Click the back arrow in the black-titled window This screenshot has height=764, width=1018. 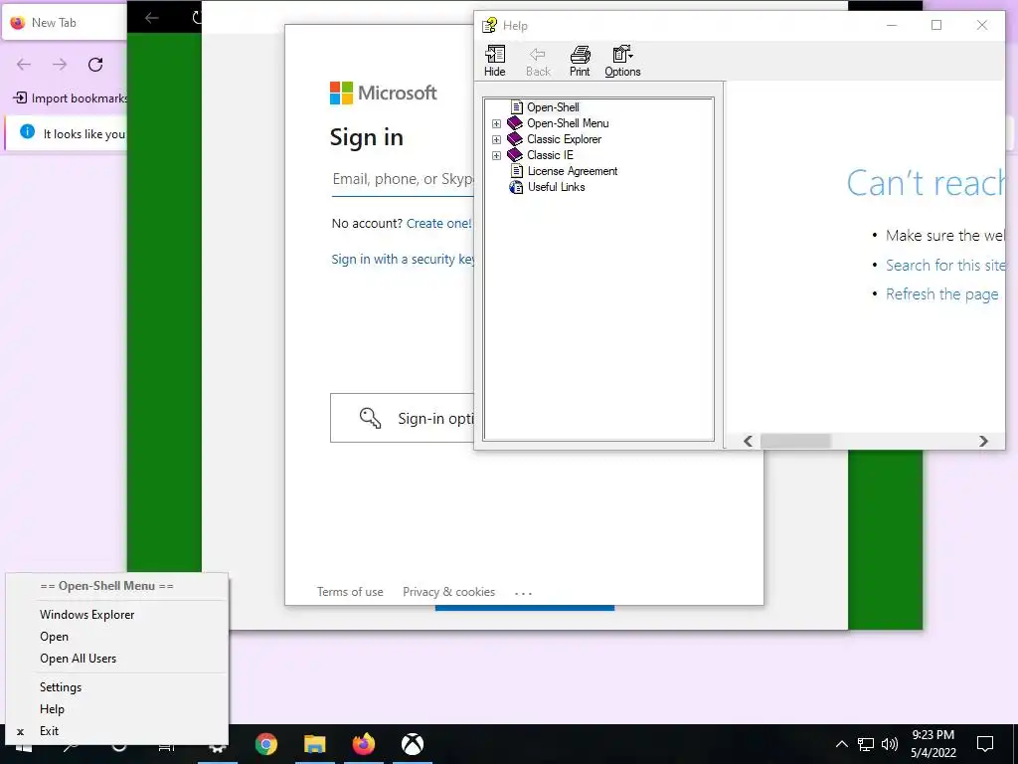pos(152,18)
